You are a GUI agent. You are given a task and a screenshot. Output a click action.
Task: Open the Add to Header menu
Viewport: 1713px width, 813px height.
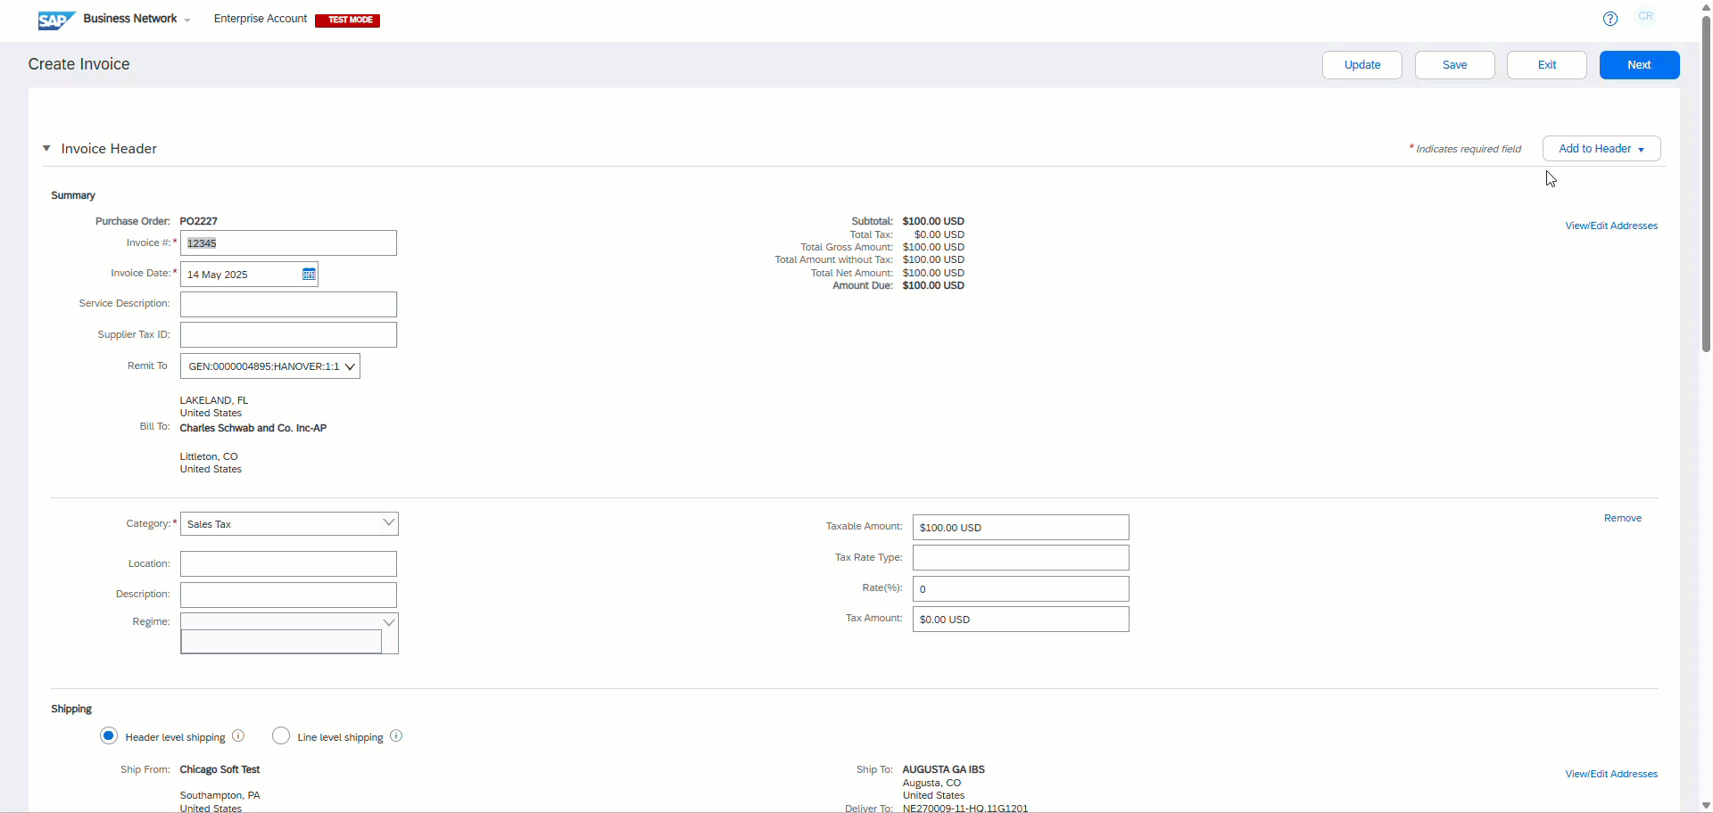pyautogui.click(x=1601, y=149)
